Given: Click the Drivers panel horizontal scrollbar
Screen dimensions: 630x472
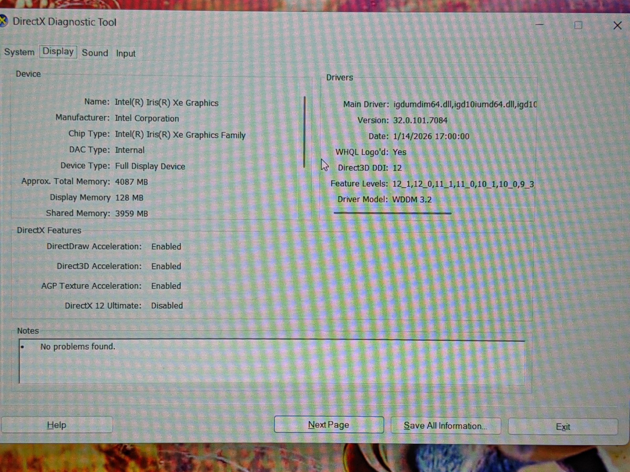Looking at the screenshot, I should (x=392, y=213).
